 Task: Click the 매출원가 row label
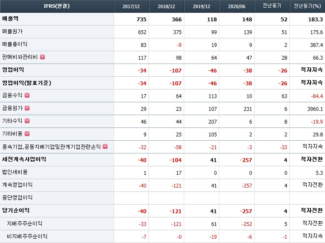tap(12, 32)
